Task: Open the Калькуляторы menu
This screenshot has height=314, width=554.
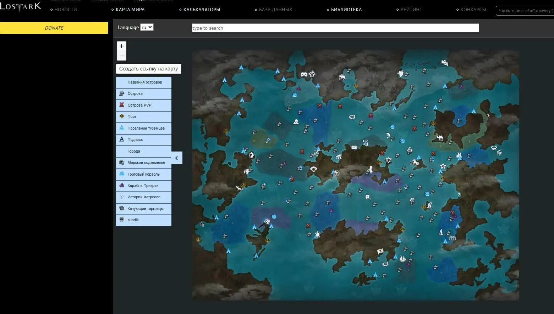Action: [202, 10]
